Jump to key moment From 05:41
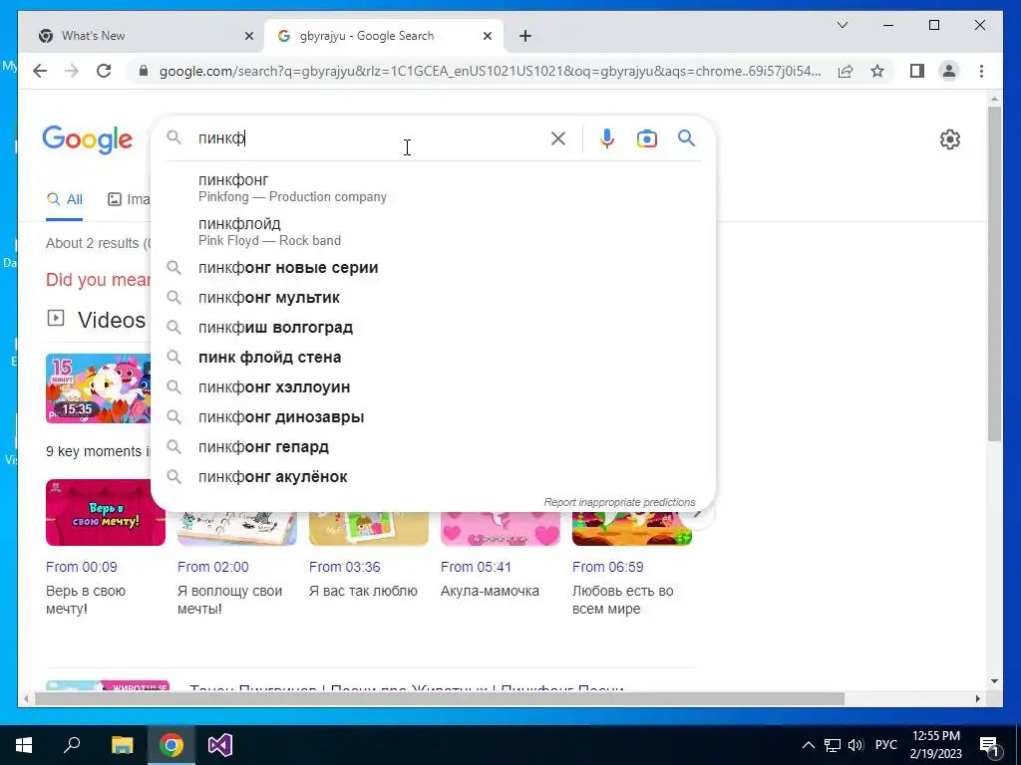 [476, 567]
